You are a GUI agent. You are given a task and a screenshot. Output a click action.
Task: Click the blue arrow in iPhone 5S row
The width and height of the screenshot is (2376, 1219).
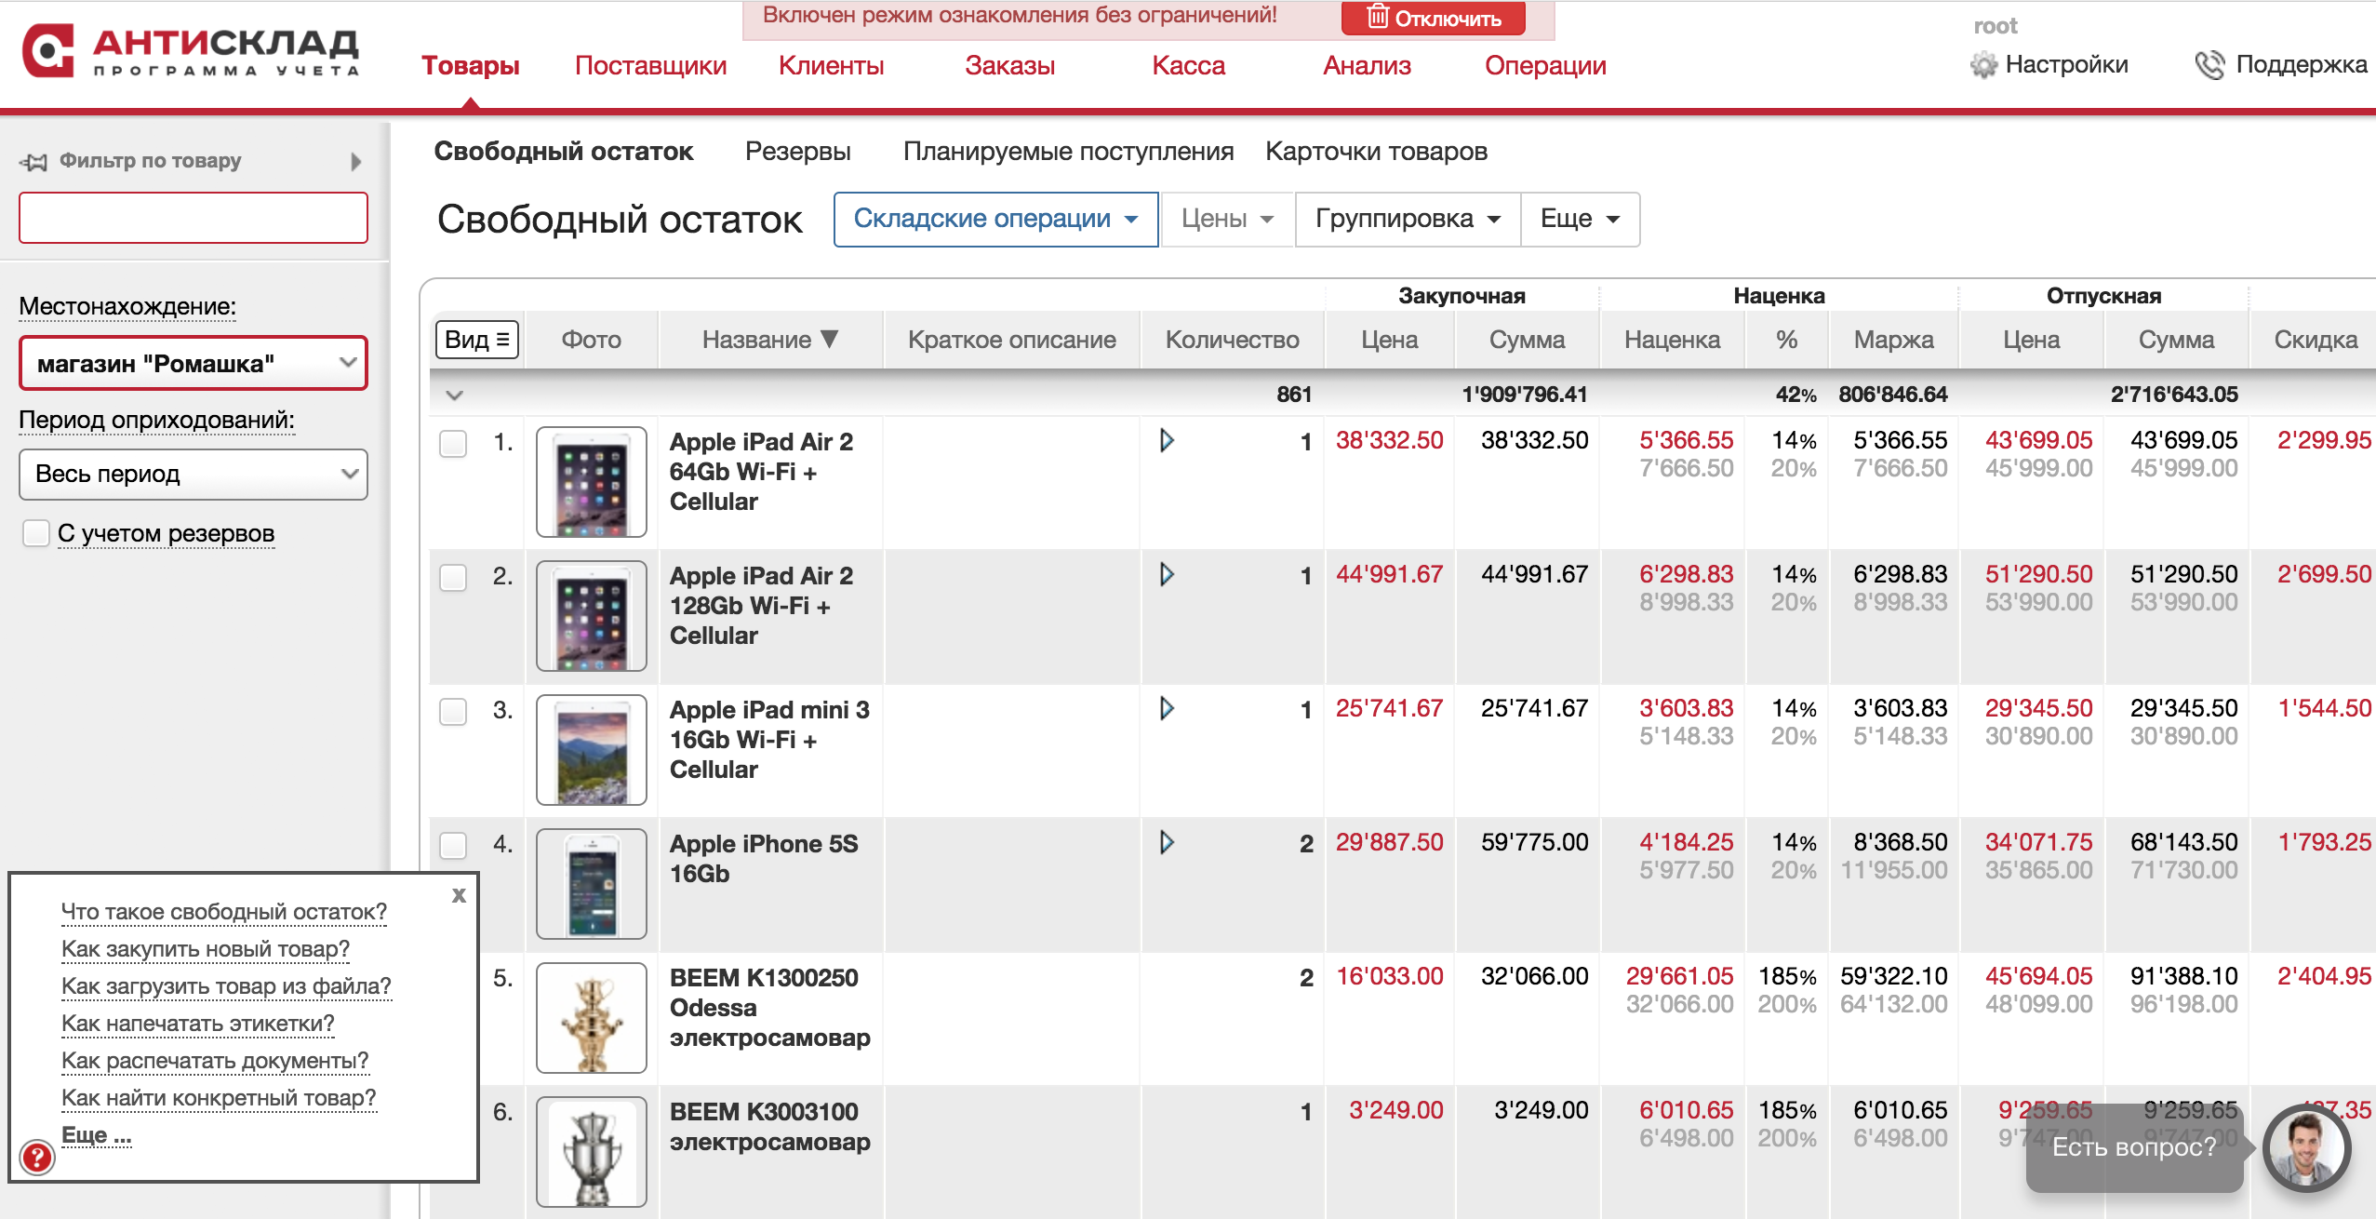(x=1167, y=842)
